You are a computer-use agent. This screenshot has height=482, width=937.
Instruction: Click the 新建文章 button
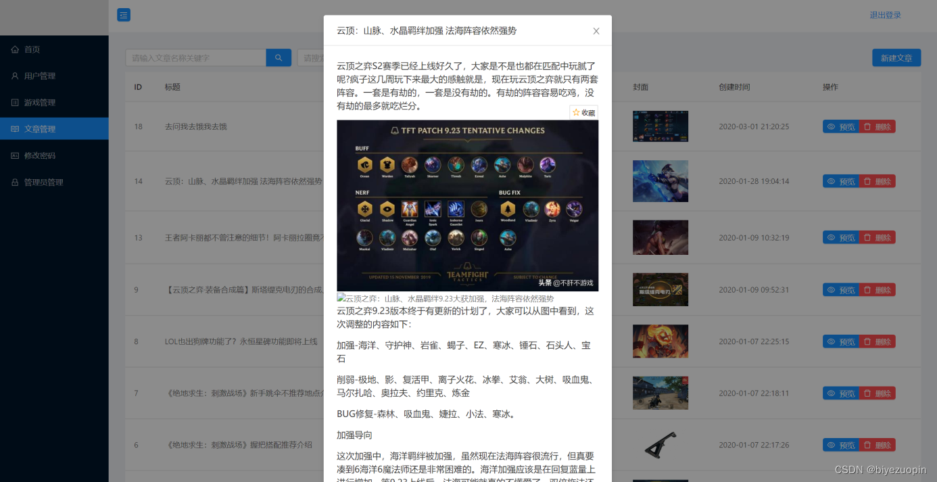pyautogui.click(x=896, y=58)
